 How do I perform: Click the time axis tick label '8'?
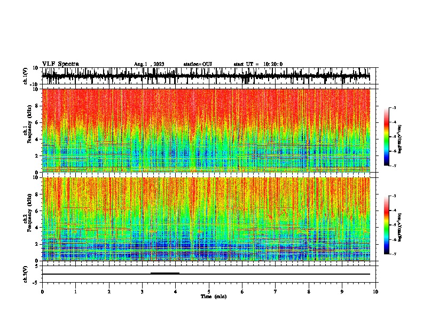309,292
